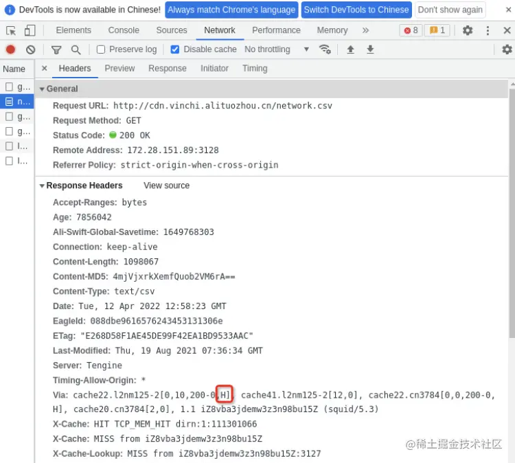515x463 pixels.
Task: Open DevTools main settings gear
Action: (468, 30)
